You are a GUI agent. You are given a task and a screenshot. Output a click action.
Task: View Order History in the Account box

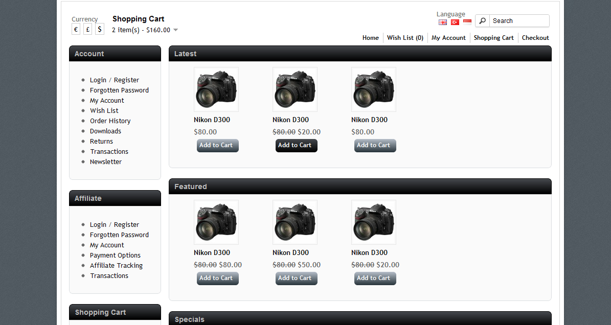pos(110,121)
